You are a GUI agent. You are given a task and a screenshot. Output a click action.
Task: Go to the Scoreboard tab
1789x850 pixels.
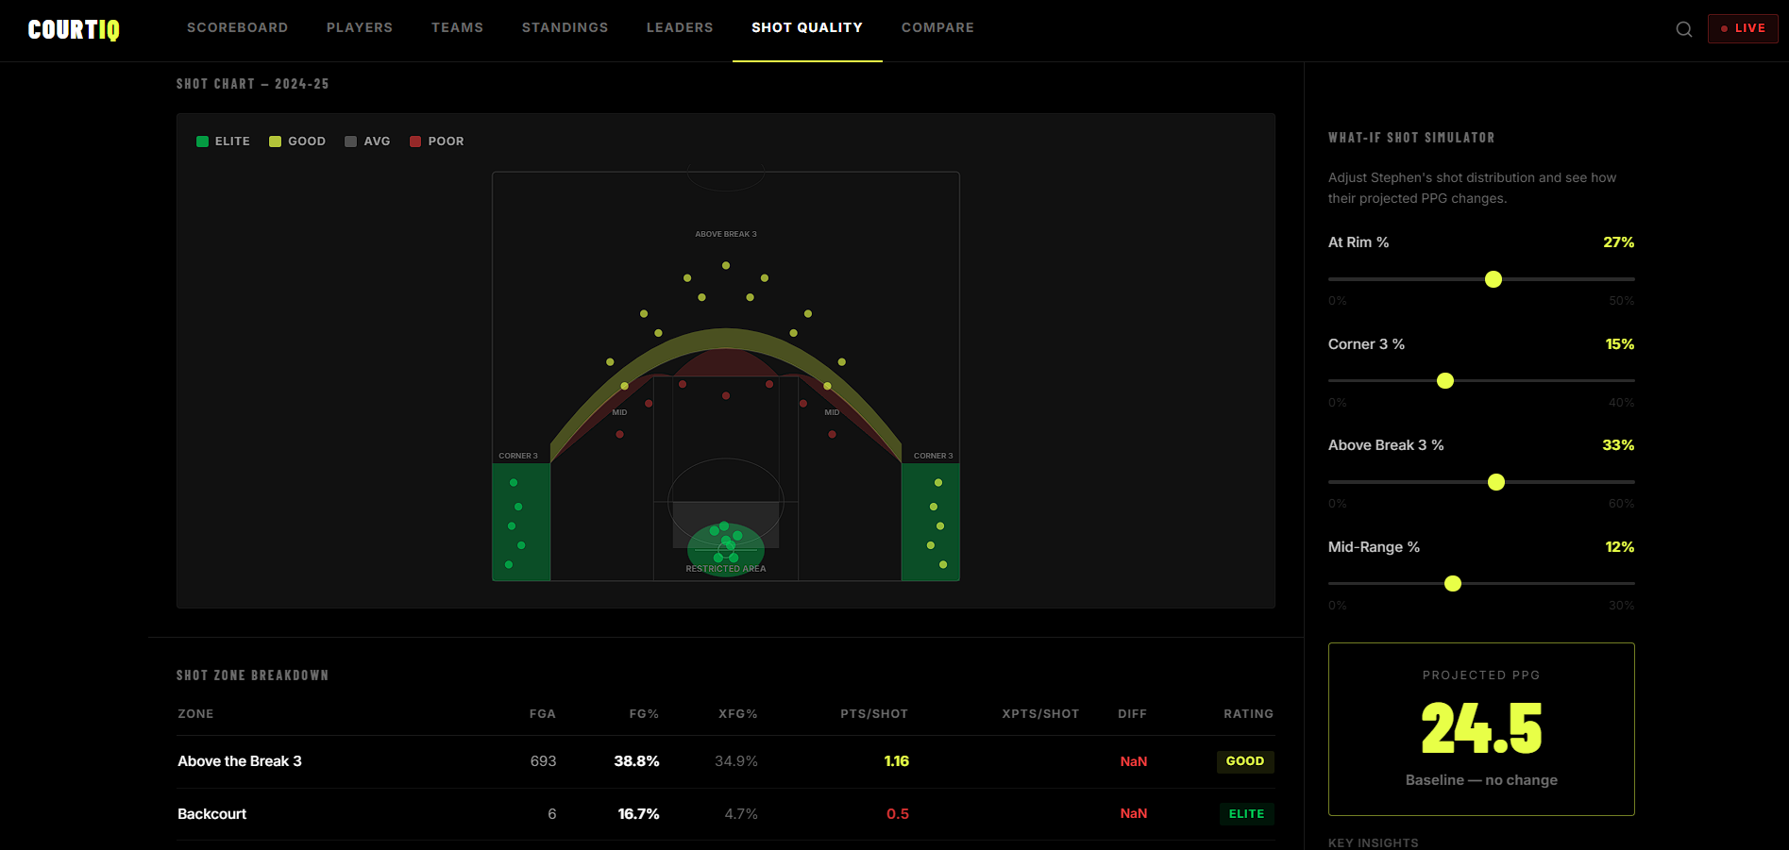coord(238,27)
